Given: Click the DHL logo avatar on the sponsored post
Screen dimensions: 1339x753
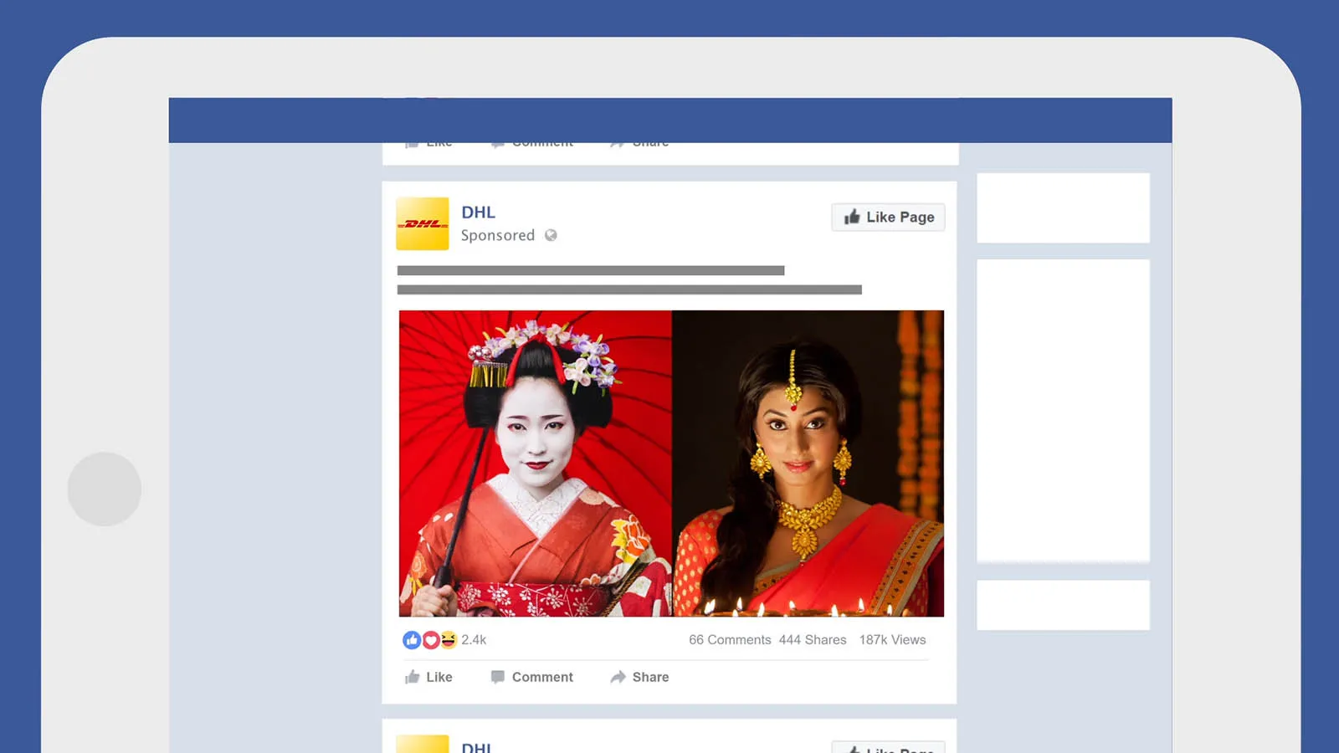Looking at the screenshot, I should click(x=422, y=223).
